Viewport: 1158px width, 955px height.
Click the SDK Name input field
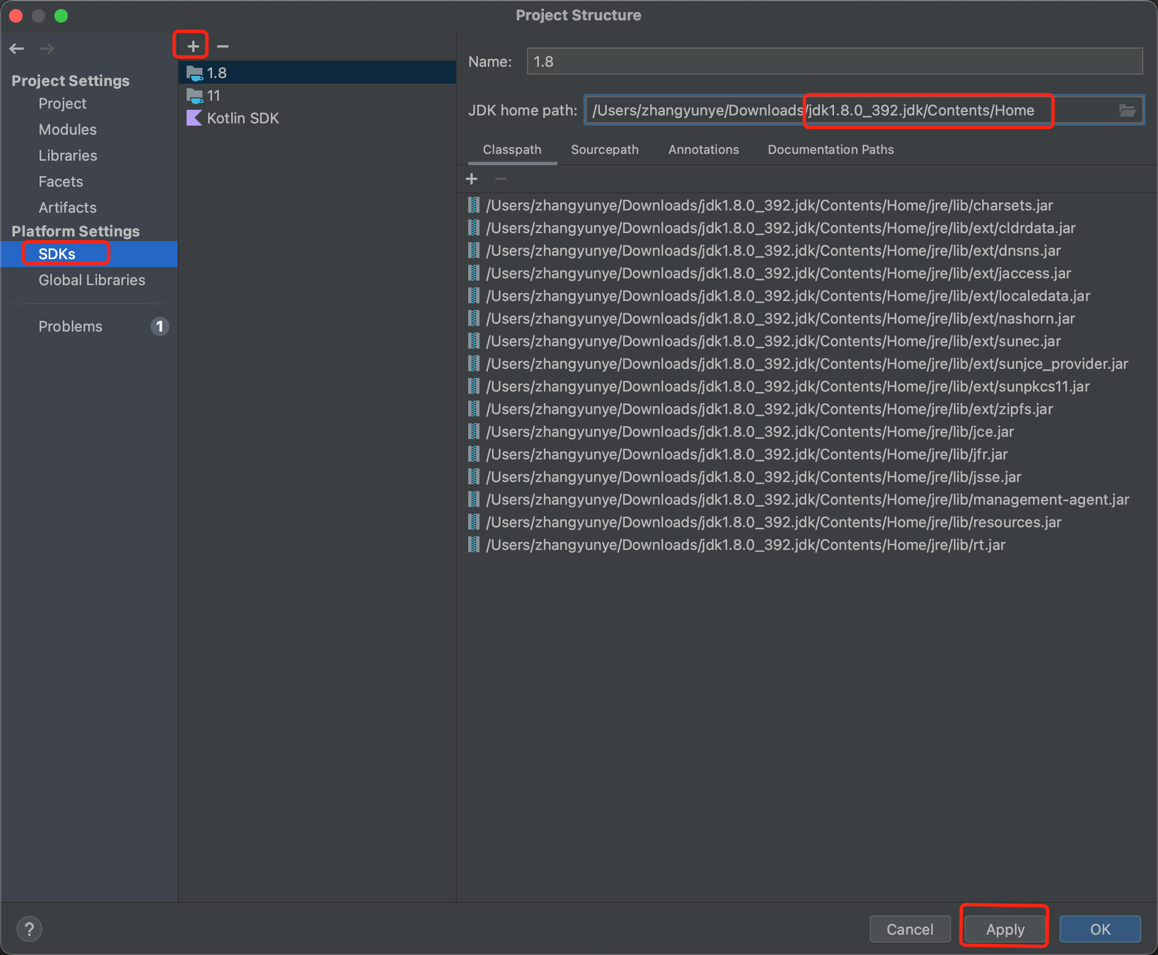point(834,62)
